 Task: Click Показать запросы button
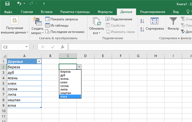pyautogui.click(x=61, y=19)
